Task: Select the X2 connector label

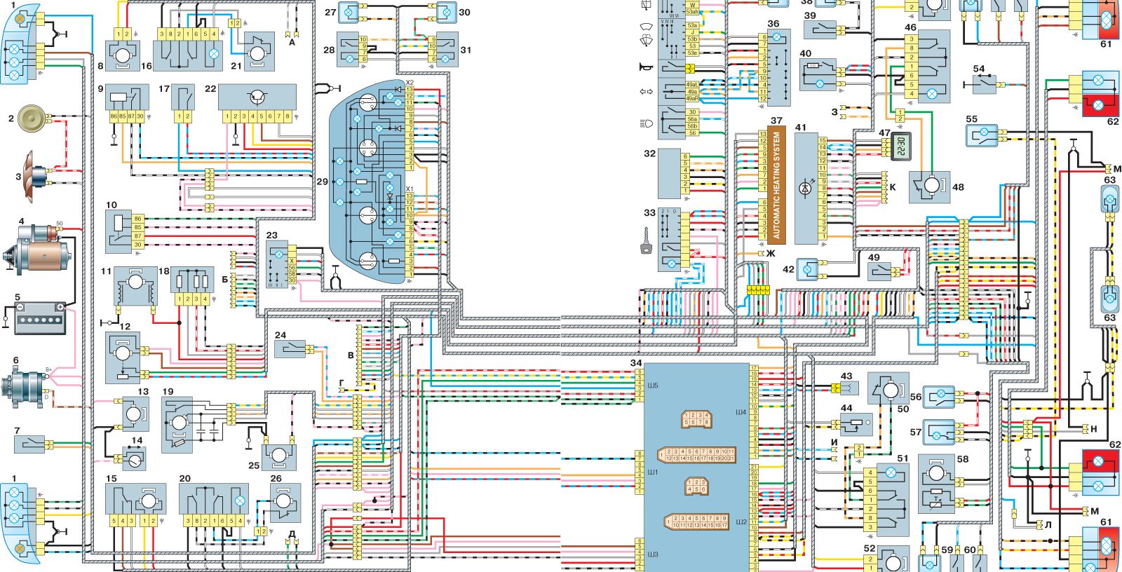Action: (x=409, y=83)
